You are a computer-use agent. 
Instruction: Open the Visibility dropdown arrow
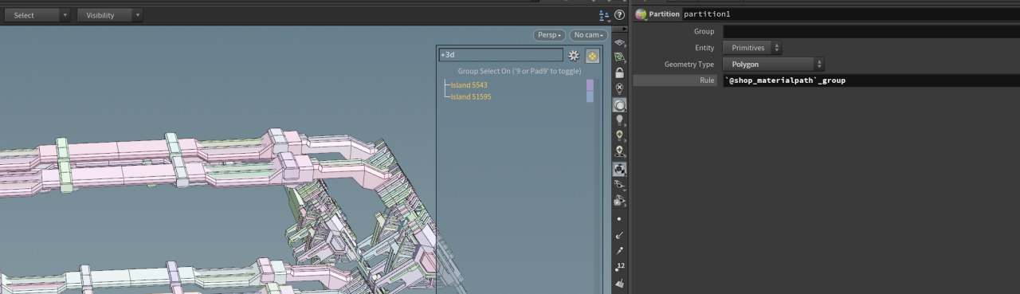(139, 15)
